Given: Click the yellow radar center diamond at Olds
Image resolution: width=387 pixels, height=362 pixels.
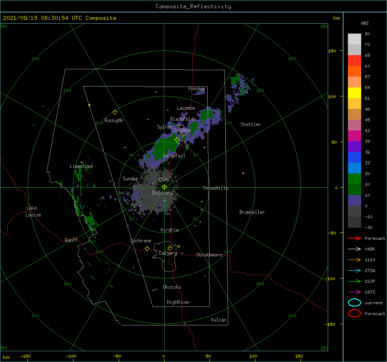Looking at the screenshot, I should click(x=164, y=187).
